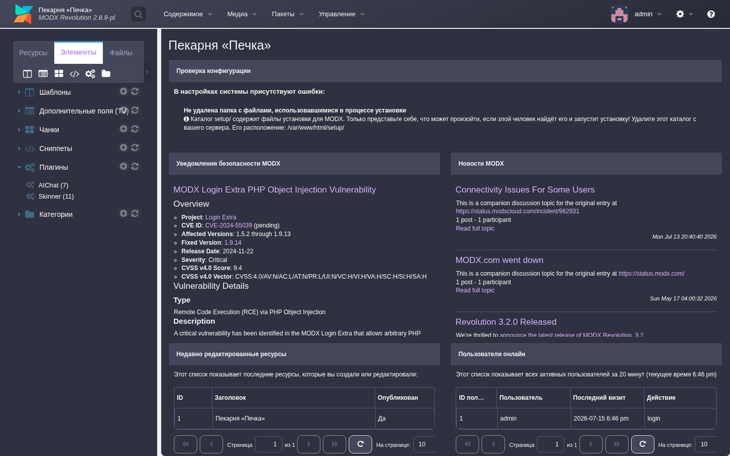Add a new item to Сниппеты
This screenshot has height=456, width=730.
click(x=123, y=148)
